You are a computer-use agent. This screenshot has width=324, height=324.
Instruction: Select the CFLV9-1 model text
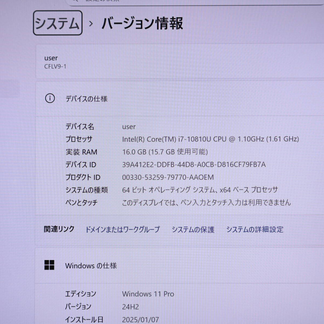pyautogui.click(x=55, y=66)
